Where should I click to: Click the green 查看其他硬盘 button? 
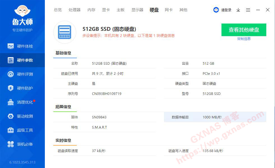click(x=244, y=30)
